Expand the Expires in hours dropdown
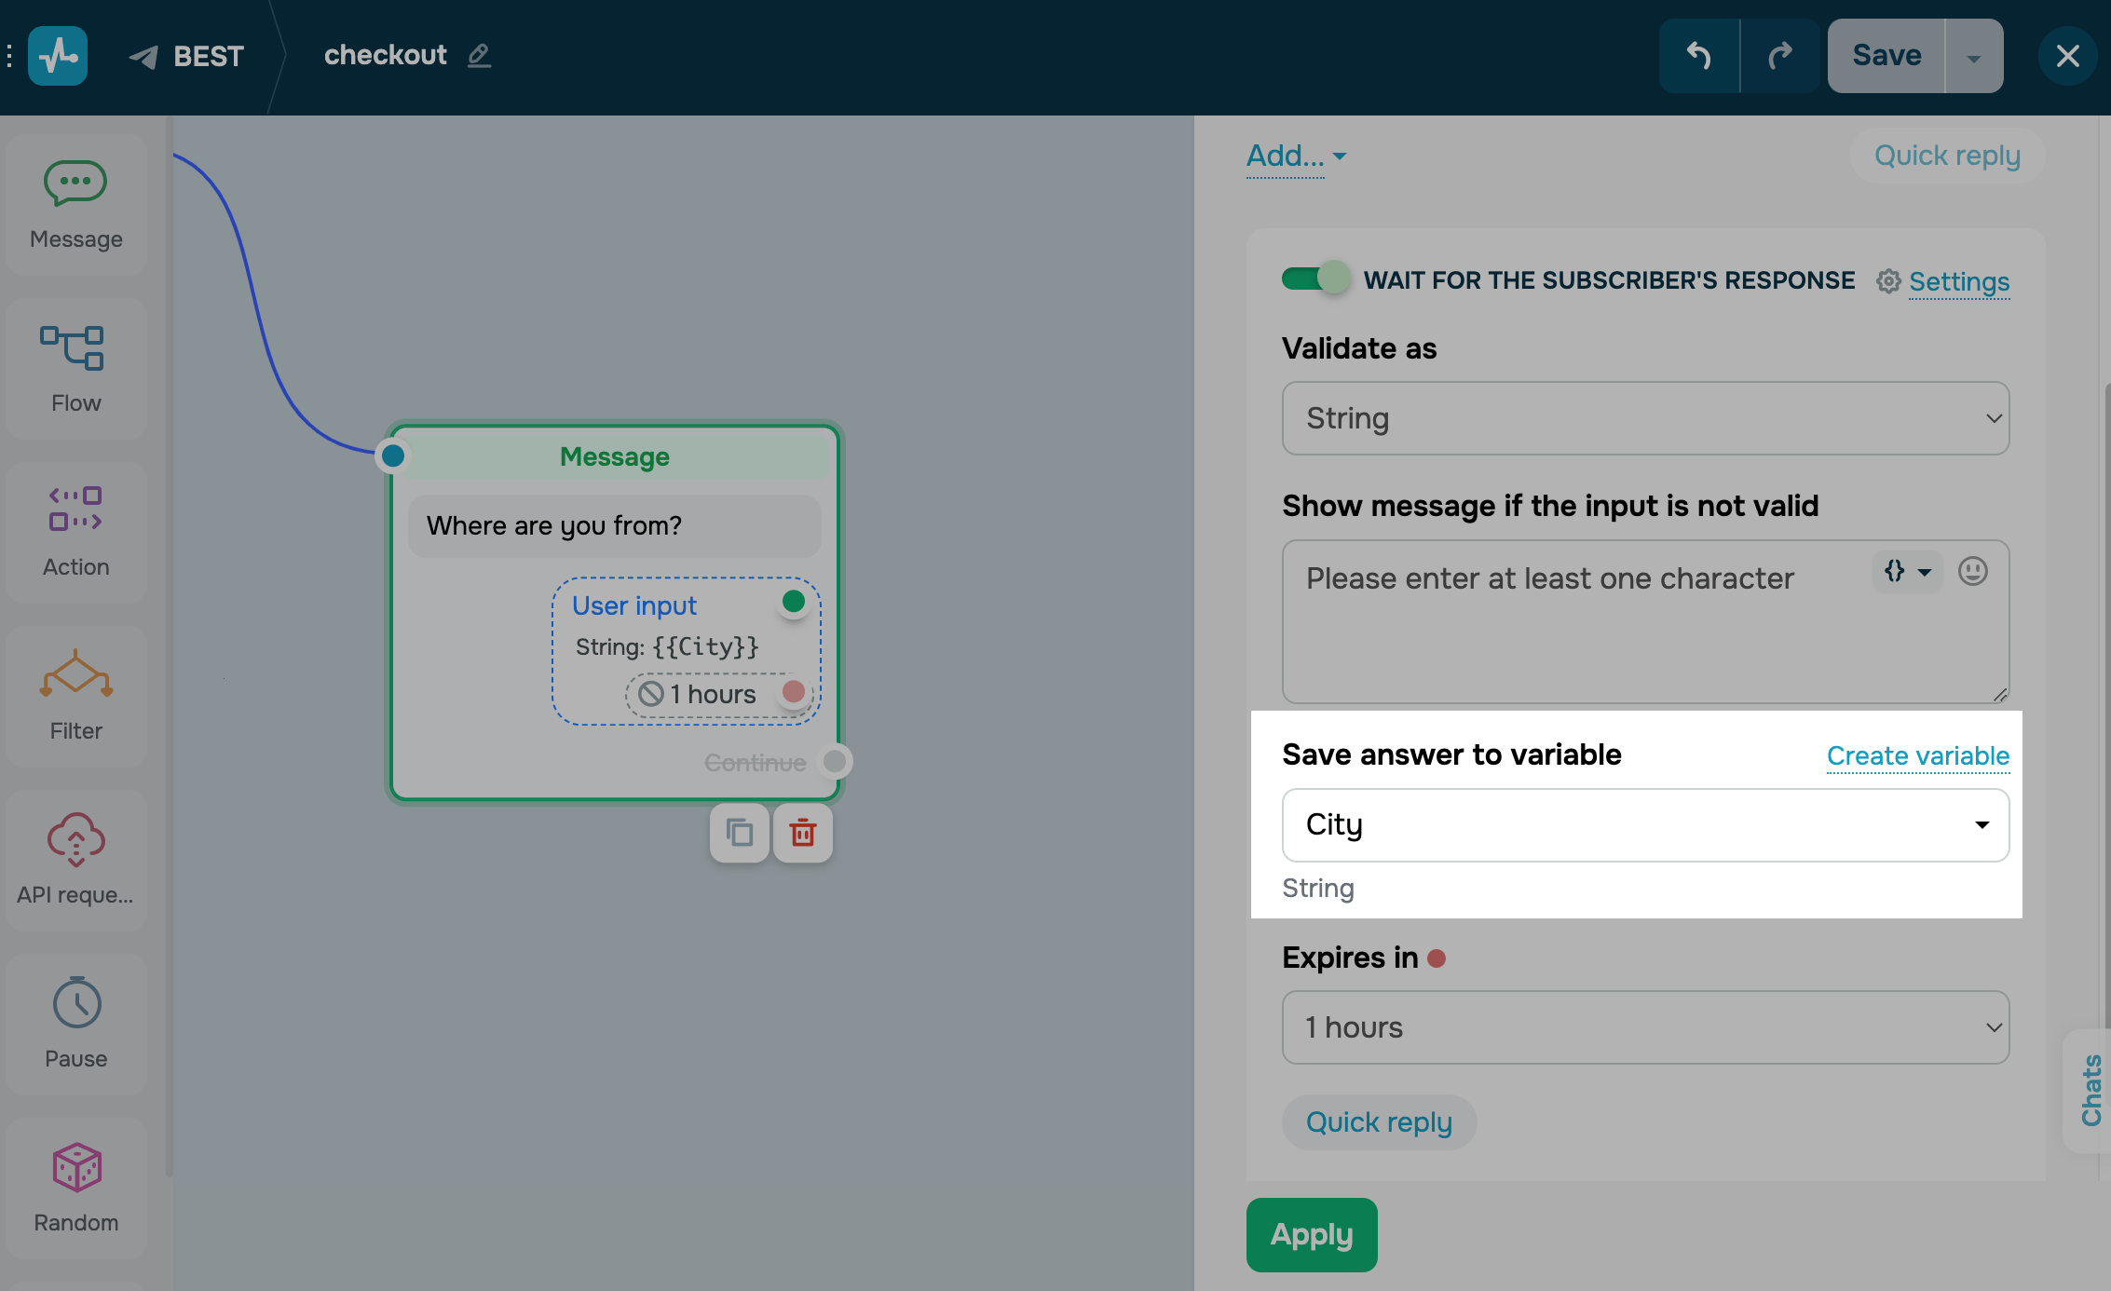The height and width of the screenshot is (1291, 2111). (x=1645, y=1027)
